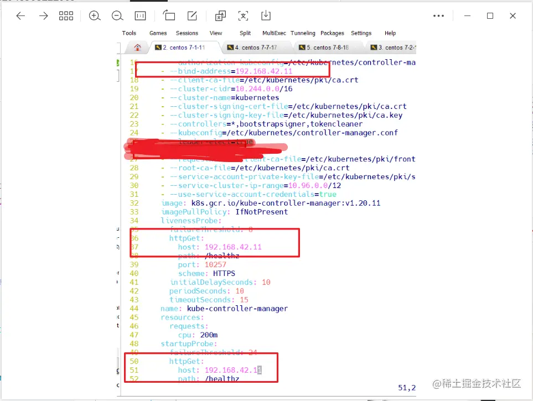Rotate the image with the rotate icon
This screenshot has width=533, height=401.
pyautogui.click(x=169, y=15)
